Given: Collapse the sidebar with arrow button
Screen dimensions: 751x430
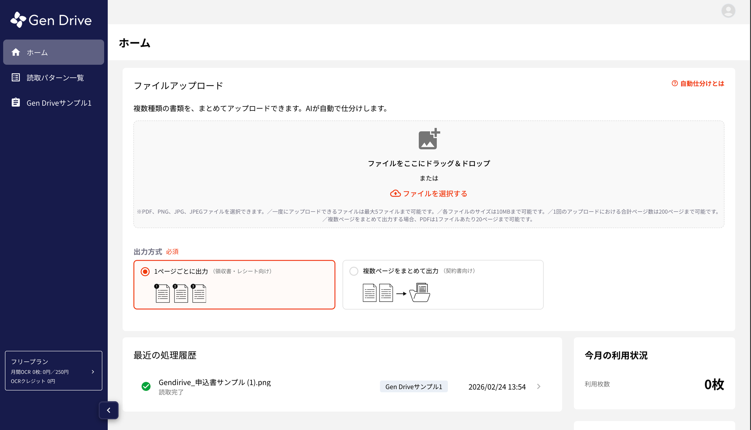Looking at the screenshot, I should (x=109, y=410).
